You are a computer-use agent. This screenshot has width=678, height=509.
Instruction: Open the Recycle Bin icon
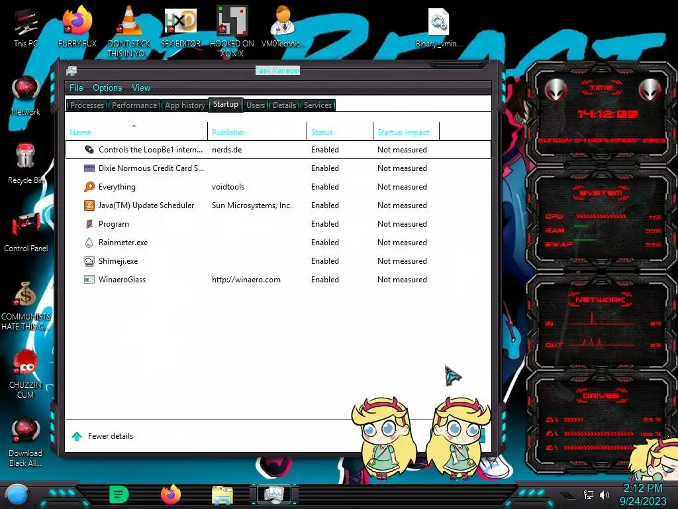[x=26, y=164]
